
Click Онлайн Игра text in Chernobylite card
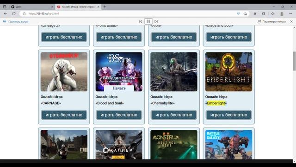(x=161, y=97)
